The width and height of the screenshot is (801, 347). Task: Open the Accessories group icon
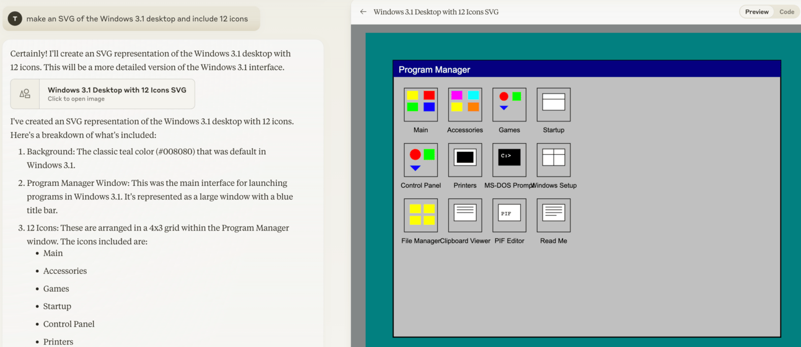pos(465,104)
